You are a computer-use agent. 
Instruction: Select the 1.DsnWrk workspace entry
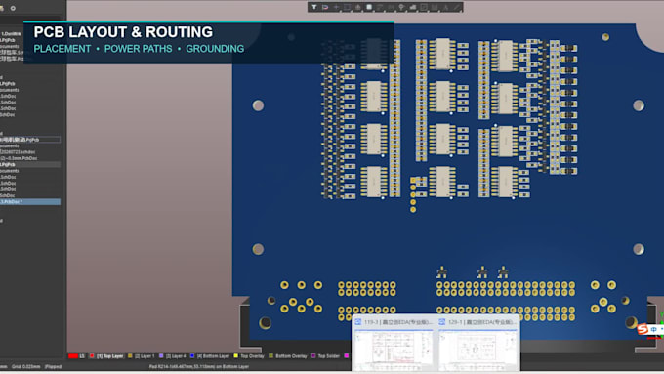(11, 34)
